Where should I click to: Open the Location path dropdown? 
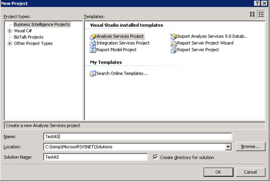click(228, 147)
